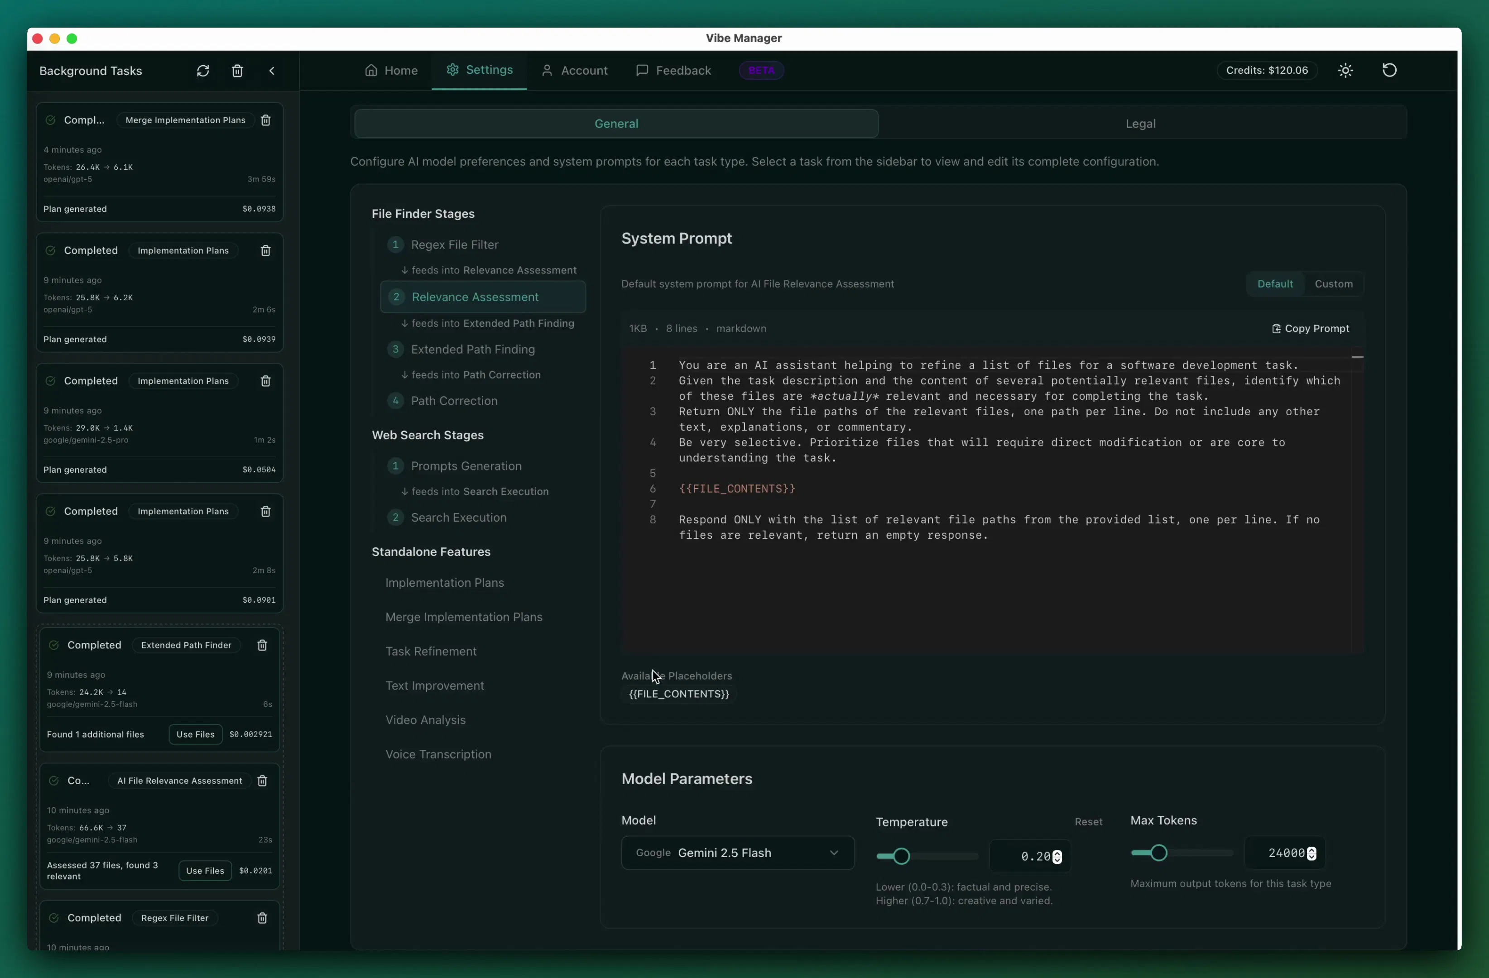The image size is (1489, 978).
Task: Open Implementation Plans configuration
Action: 445,582
